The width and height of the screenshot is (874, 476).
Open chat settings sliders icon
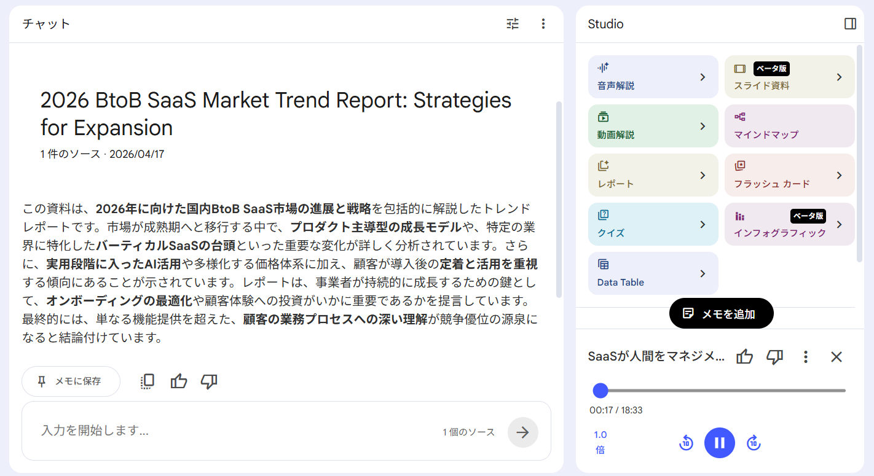(513, 24)
